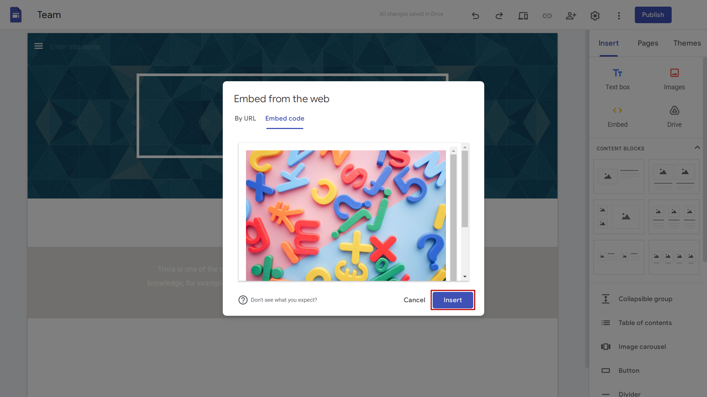
Task: Click the image carousel layout block
Action: point(642,347)
